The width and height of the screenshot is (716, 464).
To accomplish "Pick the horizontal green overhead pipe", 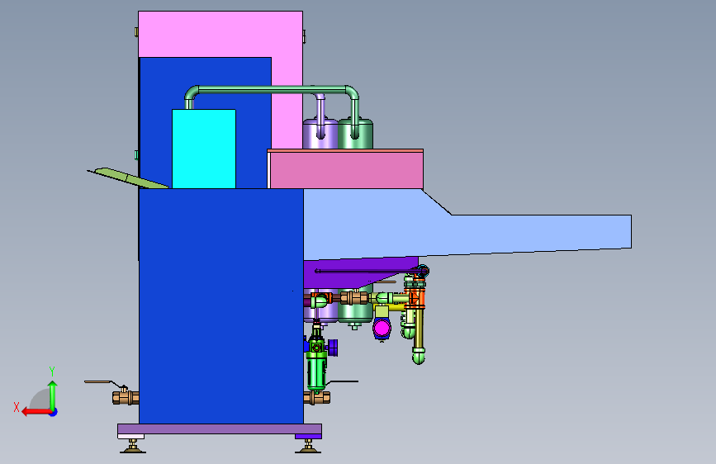I will point(272,90).
